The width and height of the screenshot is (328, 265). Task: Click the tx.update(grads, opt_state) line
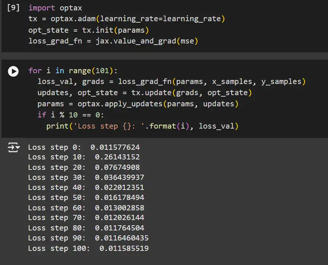pyautogui.click(x=145, y=93)
